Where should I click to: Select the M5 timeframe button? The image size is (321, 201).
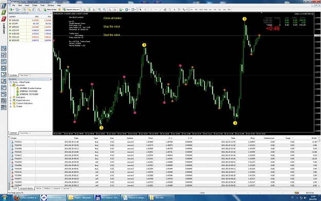click(x=196, y=9)
